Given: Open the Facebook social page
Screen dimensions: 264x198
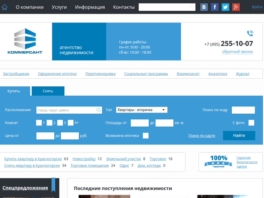Looking at the screenshot, I should click(x=215, y=7).
